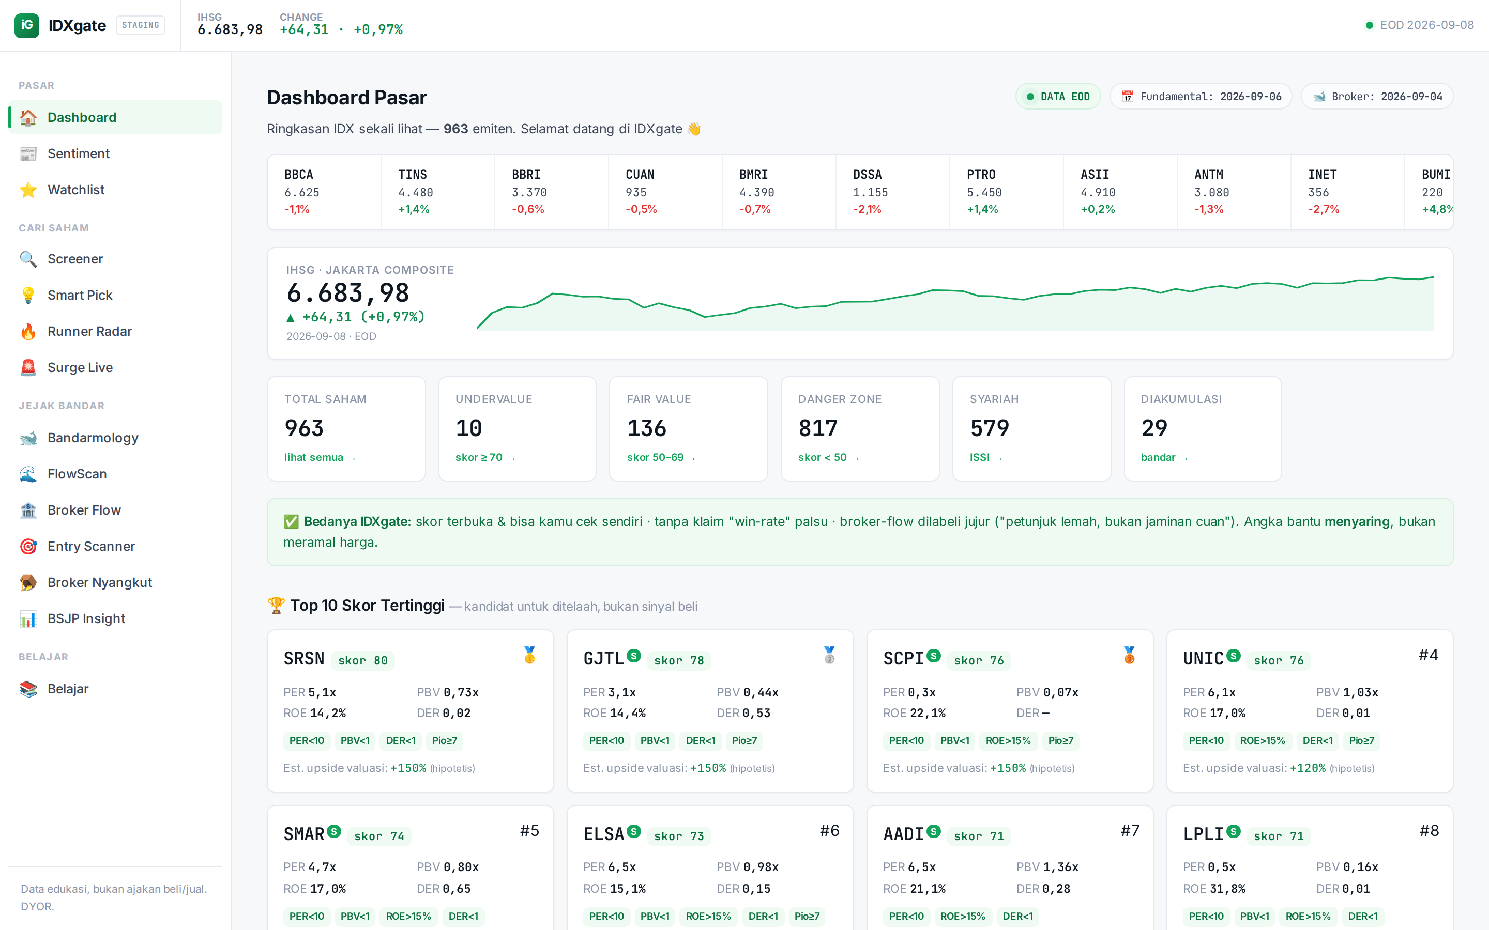Click the 'skor 76' badge on SCPI
Image resolution: width=1489 pixels, height=930 pixels.
[978, 661]
